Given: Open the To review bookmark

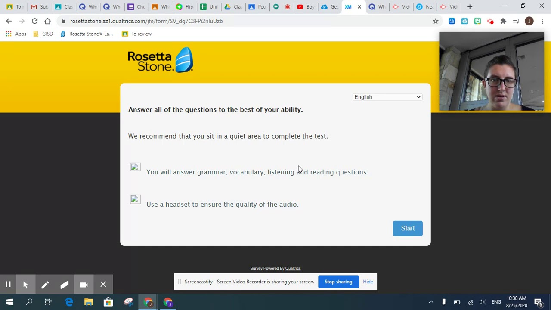Looking at the screenshot, I should pyautogui.click(x=136, y=34).
